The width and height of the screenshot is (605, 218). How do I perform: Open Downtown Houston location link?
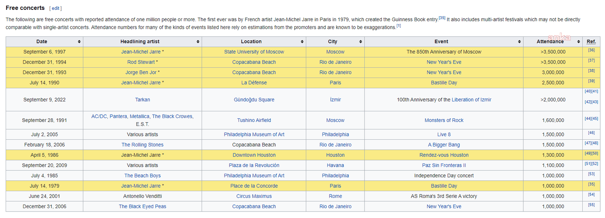click(x=254, y=155)
